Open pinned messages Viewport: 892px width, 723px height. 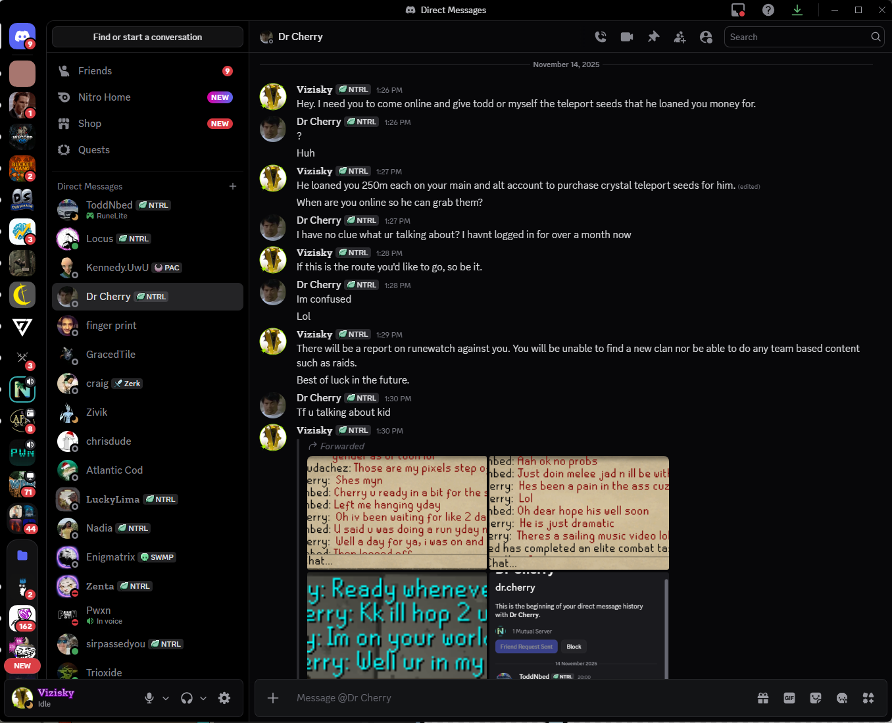coord(653,37)
